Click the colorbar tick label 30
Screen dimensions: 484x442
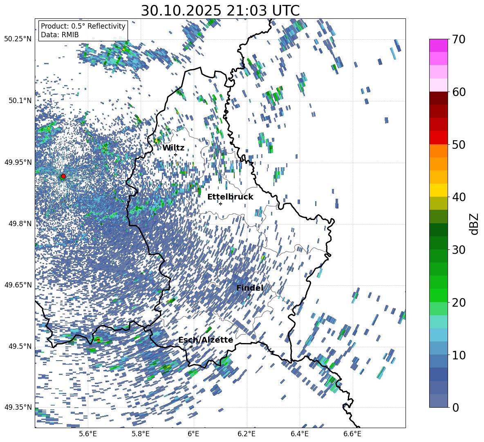click(x=459, y=249)
